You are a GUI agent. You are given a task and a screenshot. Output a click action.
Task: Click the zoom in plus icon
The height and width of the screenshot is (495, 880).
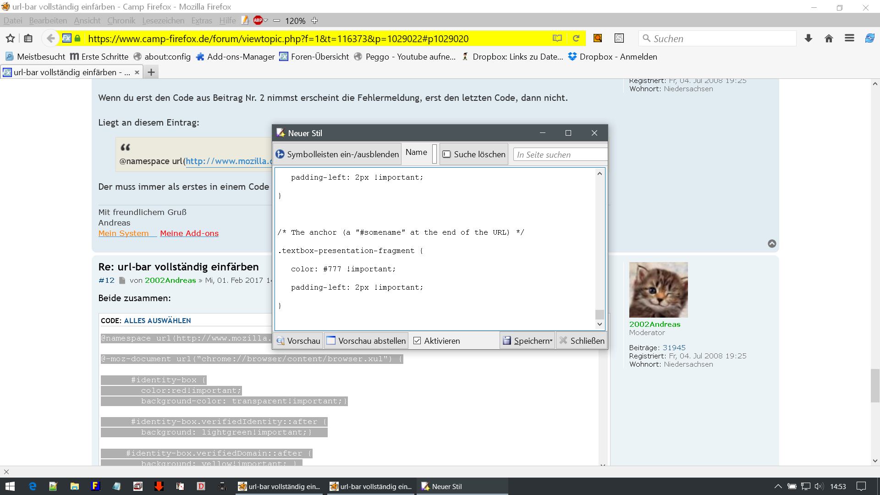tap(314, 21)
